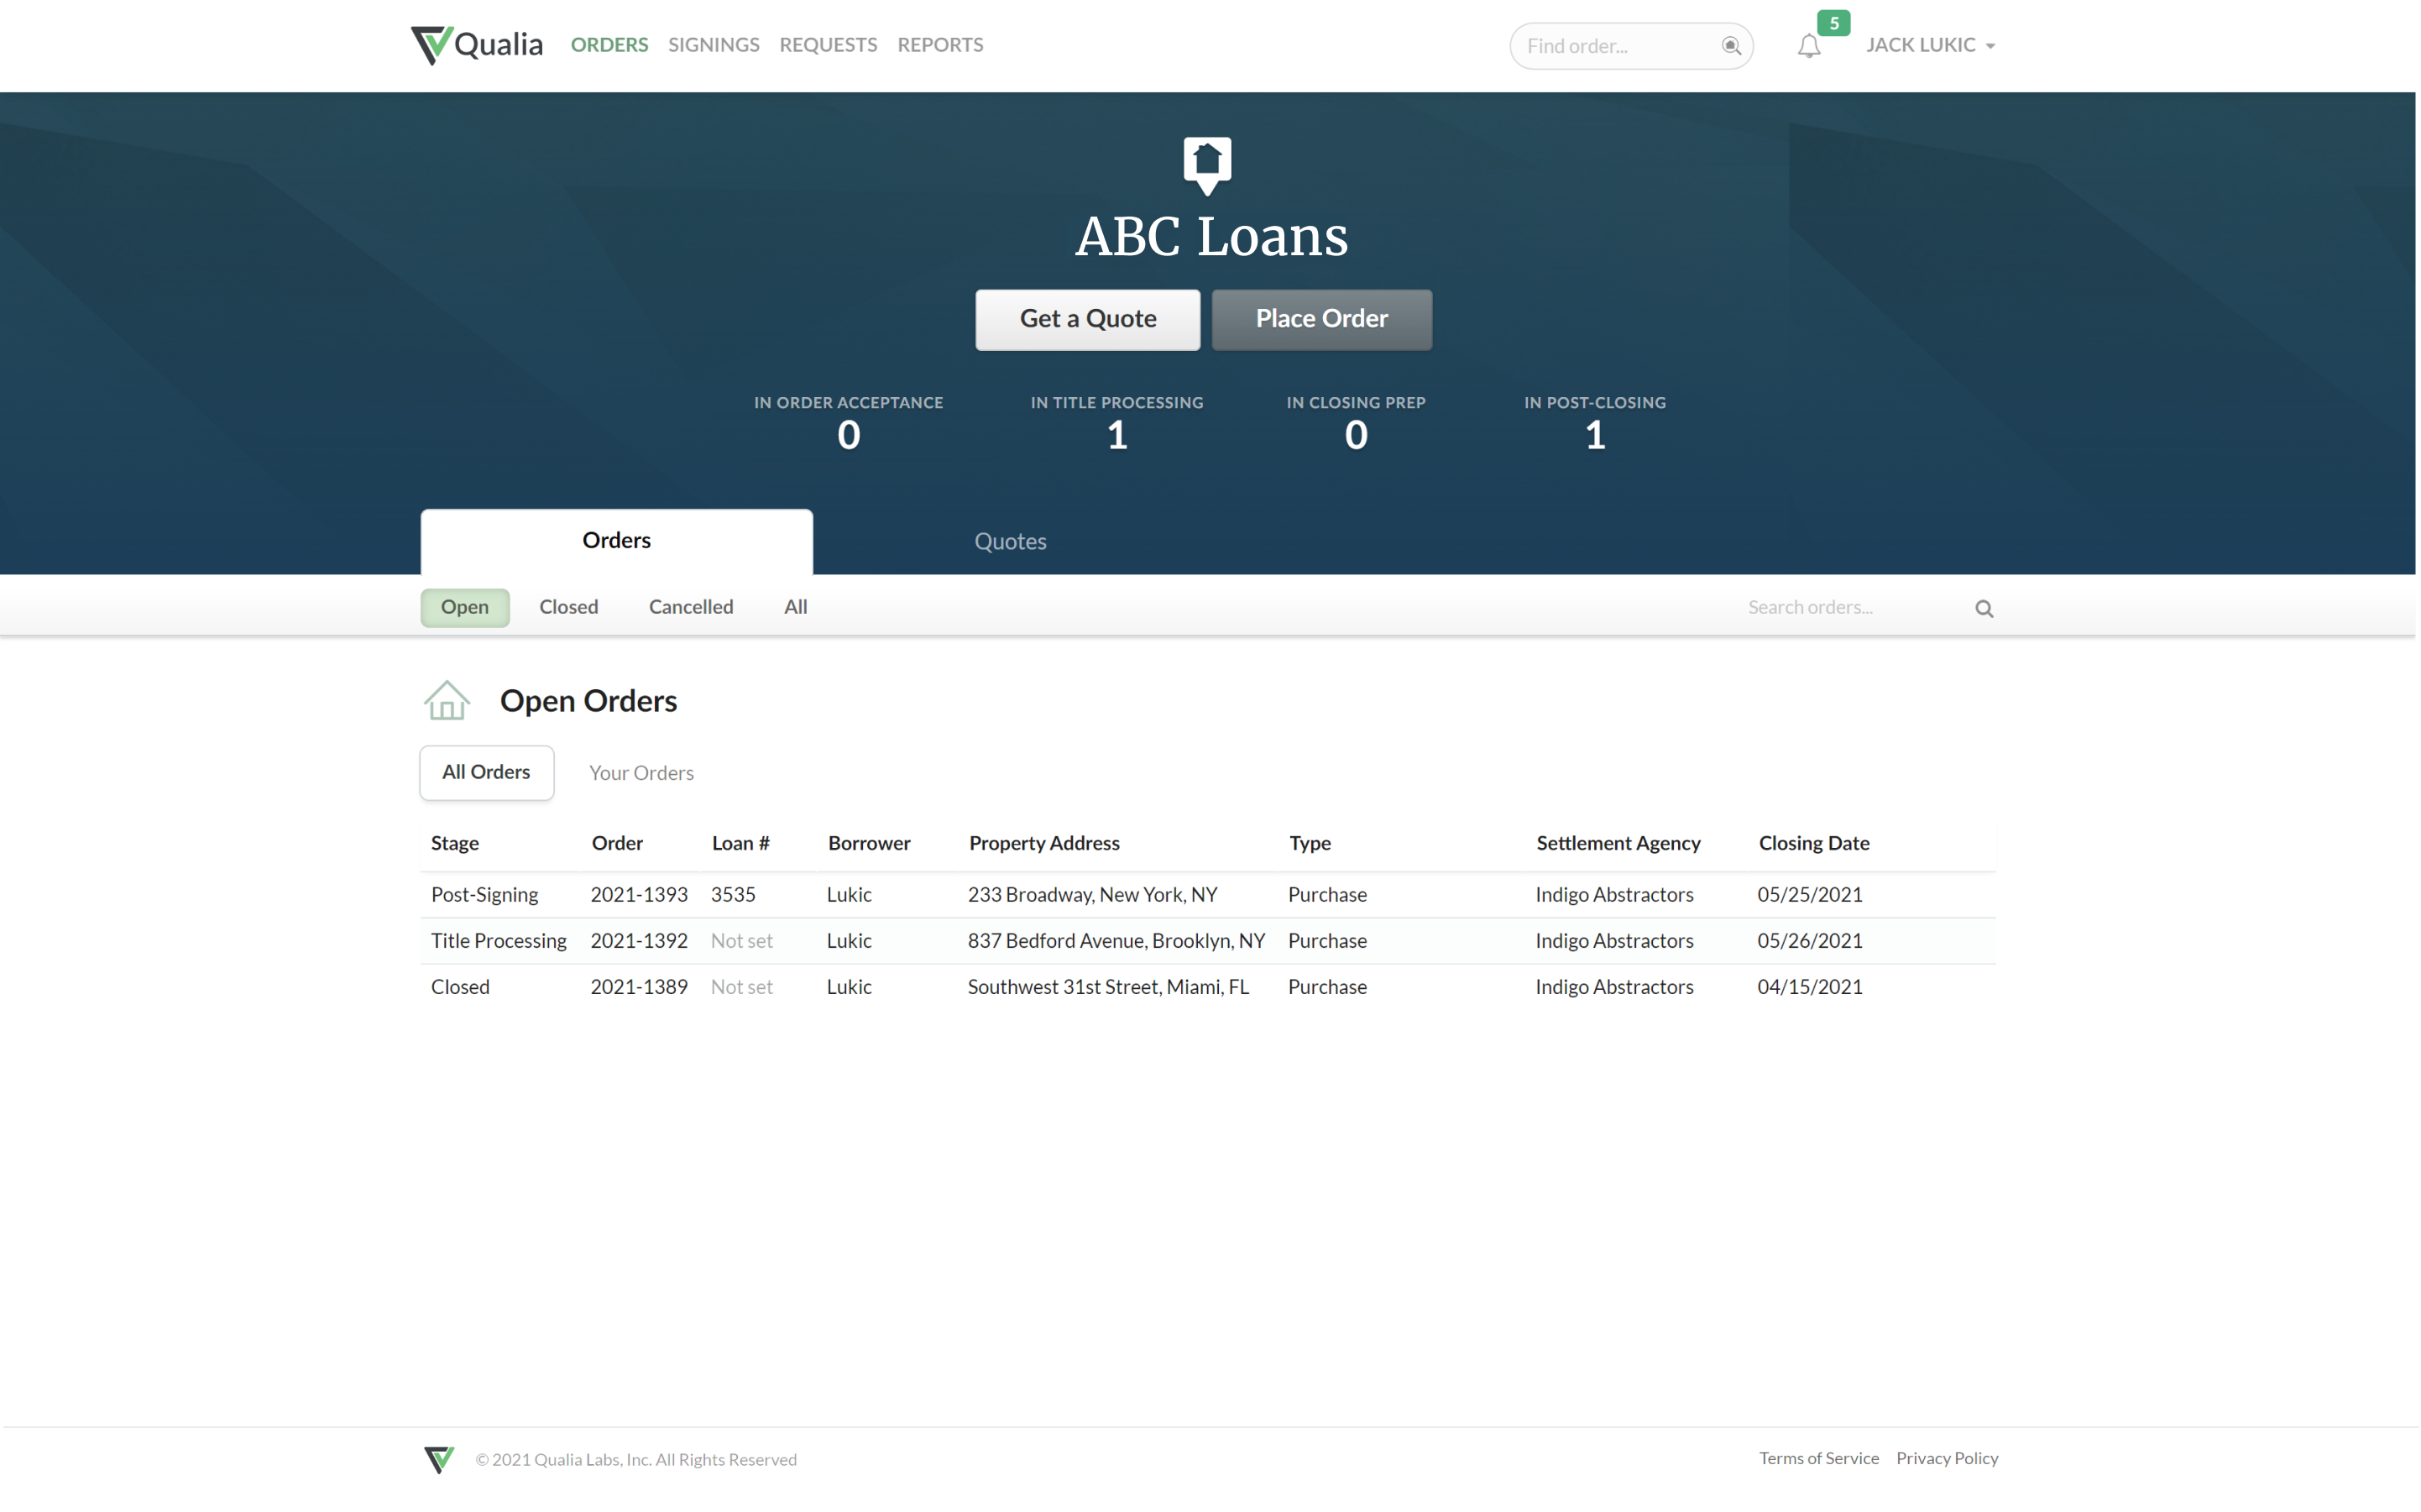Click the footer Qualia logo icon
The width and height of the screenshot is (2421, 1512).
click(439, 1459)
